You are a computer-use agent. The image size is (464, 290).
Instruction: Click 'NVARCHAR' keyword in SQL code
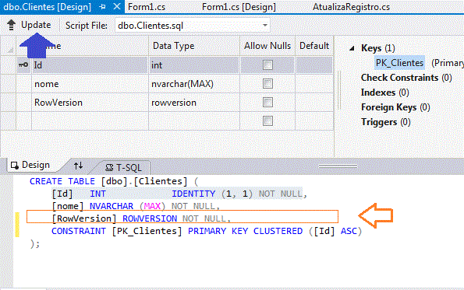click(112, 206)
